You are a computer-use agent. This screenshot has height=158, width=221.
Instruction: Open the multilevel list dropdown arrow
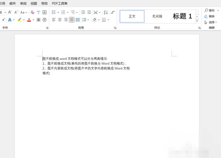click(x=77, y=12)
